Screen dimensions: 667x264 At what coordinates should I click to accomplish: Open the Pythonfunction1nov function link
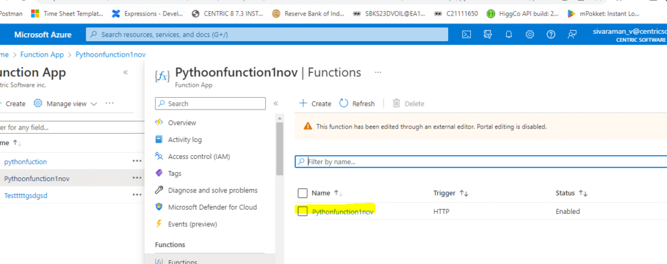343,212
